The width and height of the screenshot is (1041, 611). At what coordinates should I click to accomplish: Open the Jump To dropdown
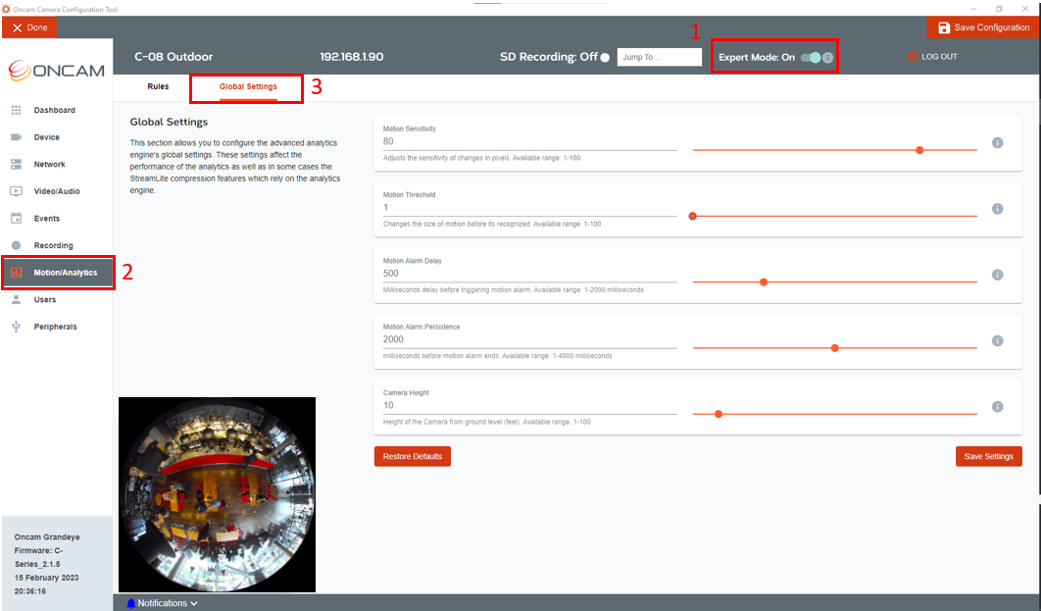tap(660, 57)
